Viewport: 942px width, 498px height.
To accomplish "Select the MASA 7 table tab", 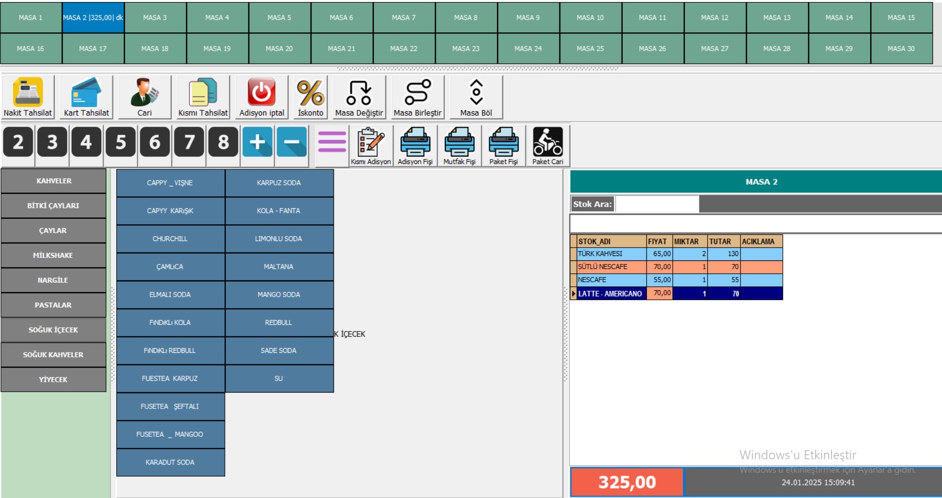I will tap(404, 17).
